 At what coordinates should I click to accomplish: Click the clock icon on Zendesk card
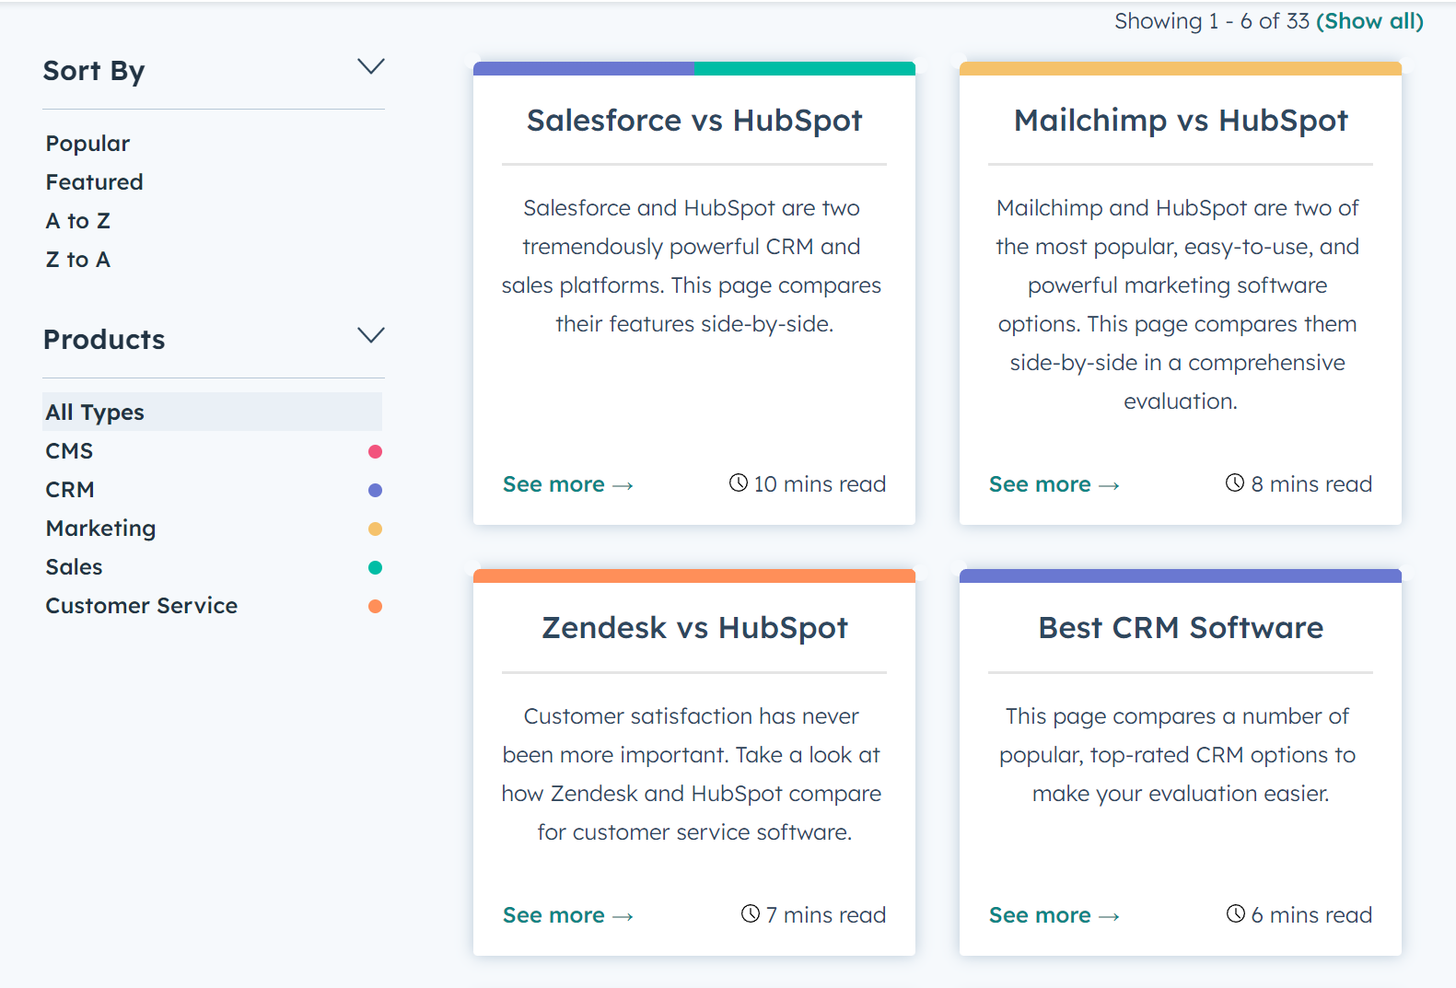[x=751, y=913]
